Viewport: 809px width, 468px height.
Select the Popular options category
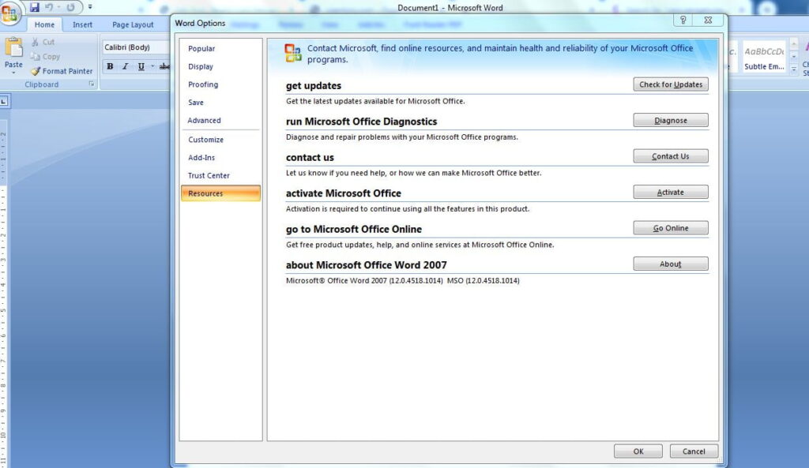coord(221,48)
